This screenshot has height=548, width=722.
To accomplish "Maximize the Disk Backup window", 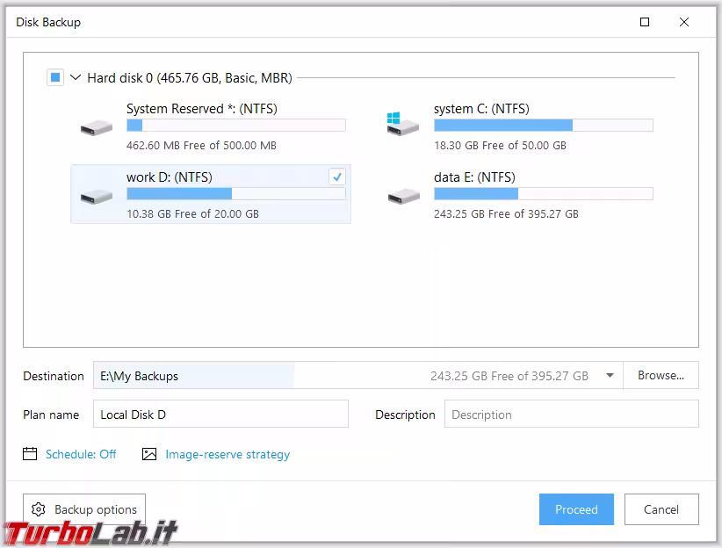I will pyautogui.click(x=645, y=22).
